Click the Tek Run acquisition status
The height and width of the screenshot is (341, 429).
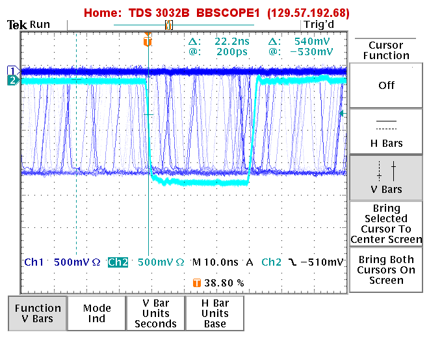pyautogui.click(x=29, y=25)
